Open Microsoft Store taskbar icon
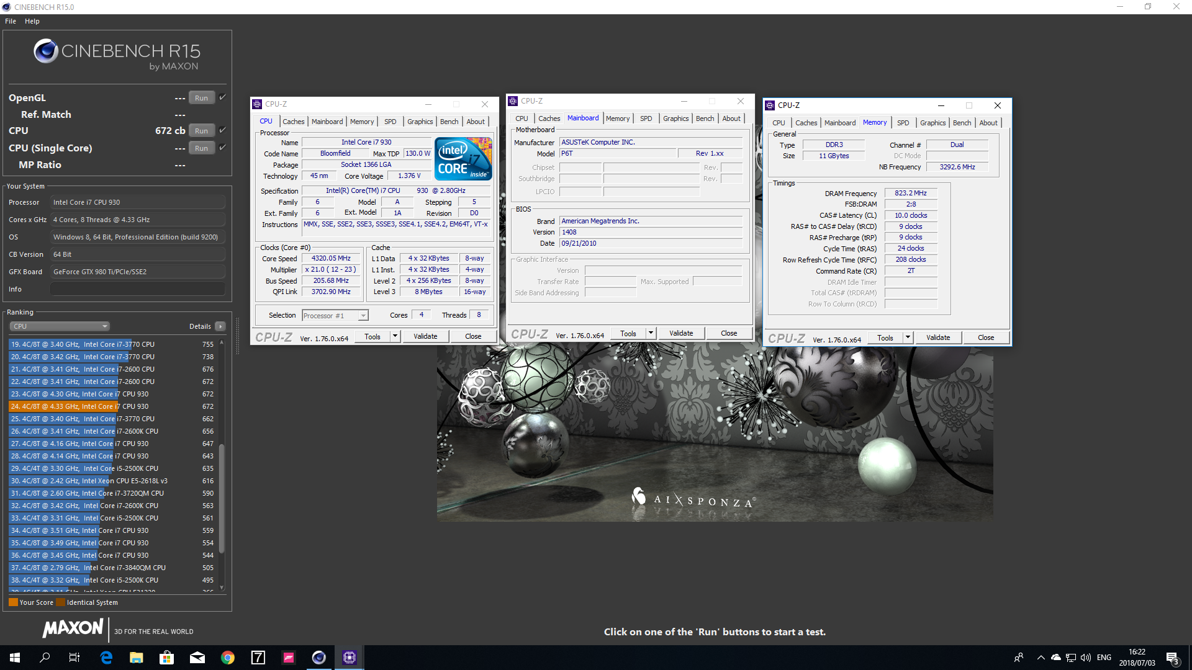1192x670 pixels. coord(166,658)
